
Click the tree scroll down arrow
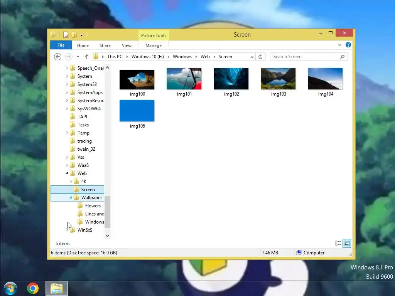tap(108, 235)
